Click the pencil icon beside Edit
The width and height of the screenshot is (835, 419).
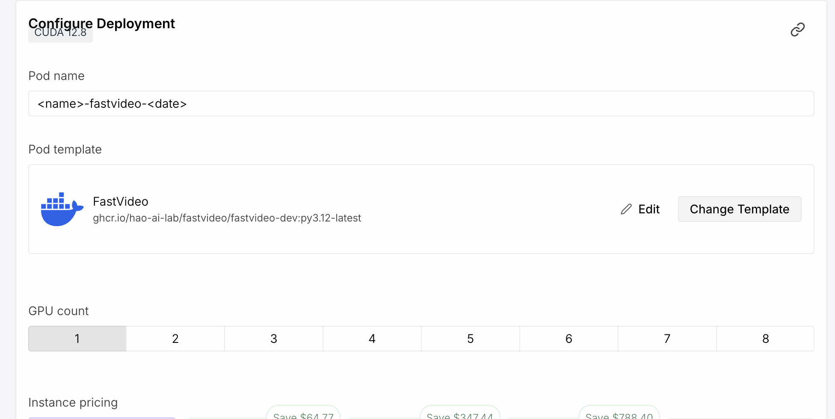tap(626, 209)
